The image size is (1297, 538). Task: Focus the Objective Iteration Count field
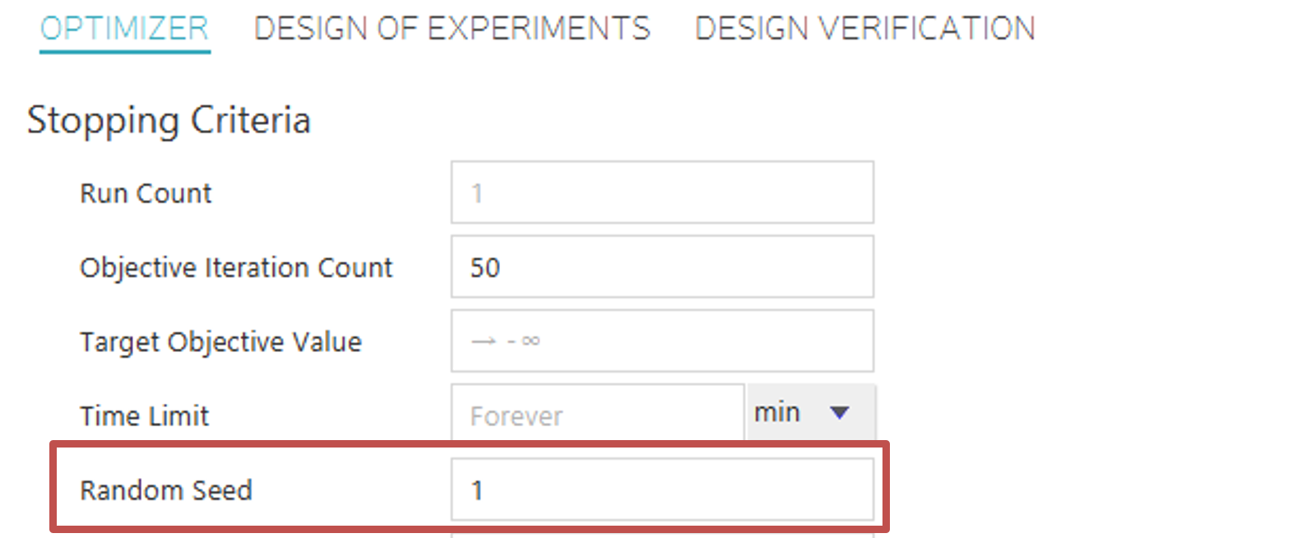click(662, 267)
